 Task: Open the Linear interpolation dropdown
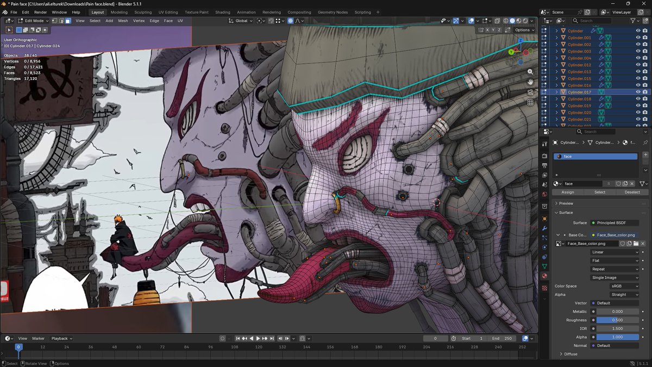615,252
